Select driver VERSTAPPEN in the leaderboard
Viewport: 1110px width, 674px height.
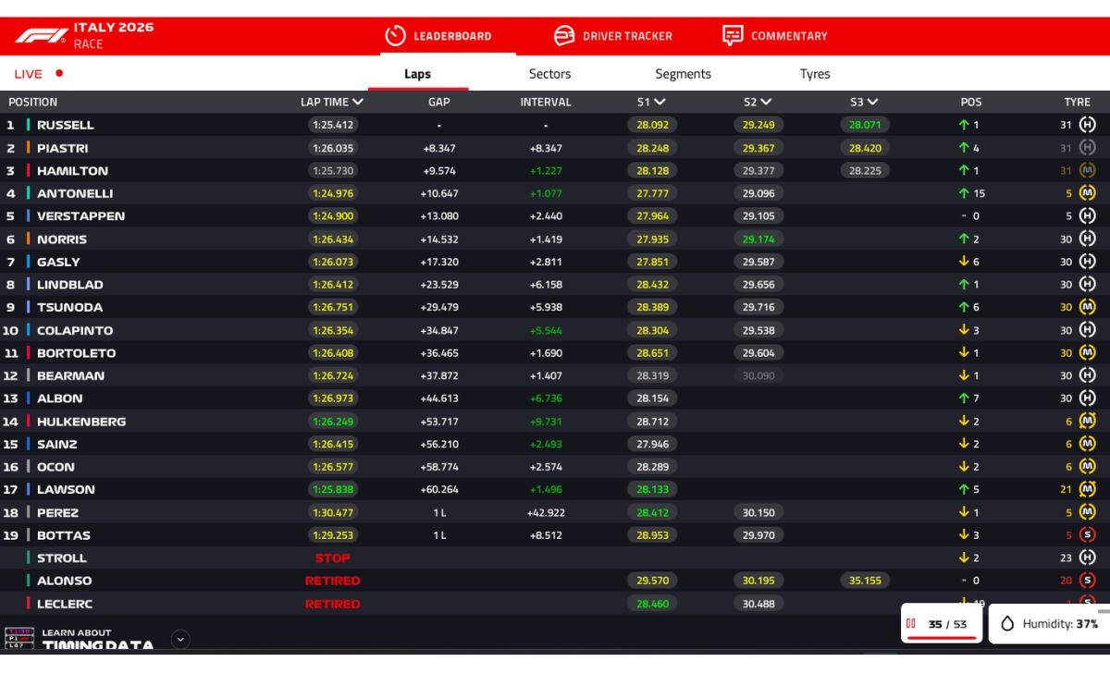click(80, 216)
